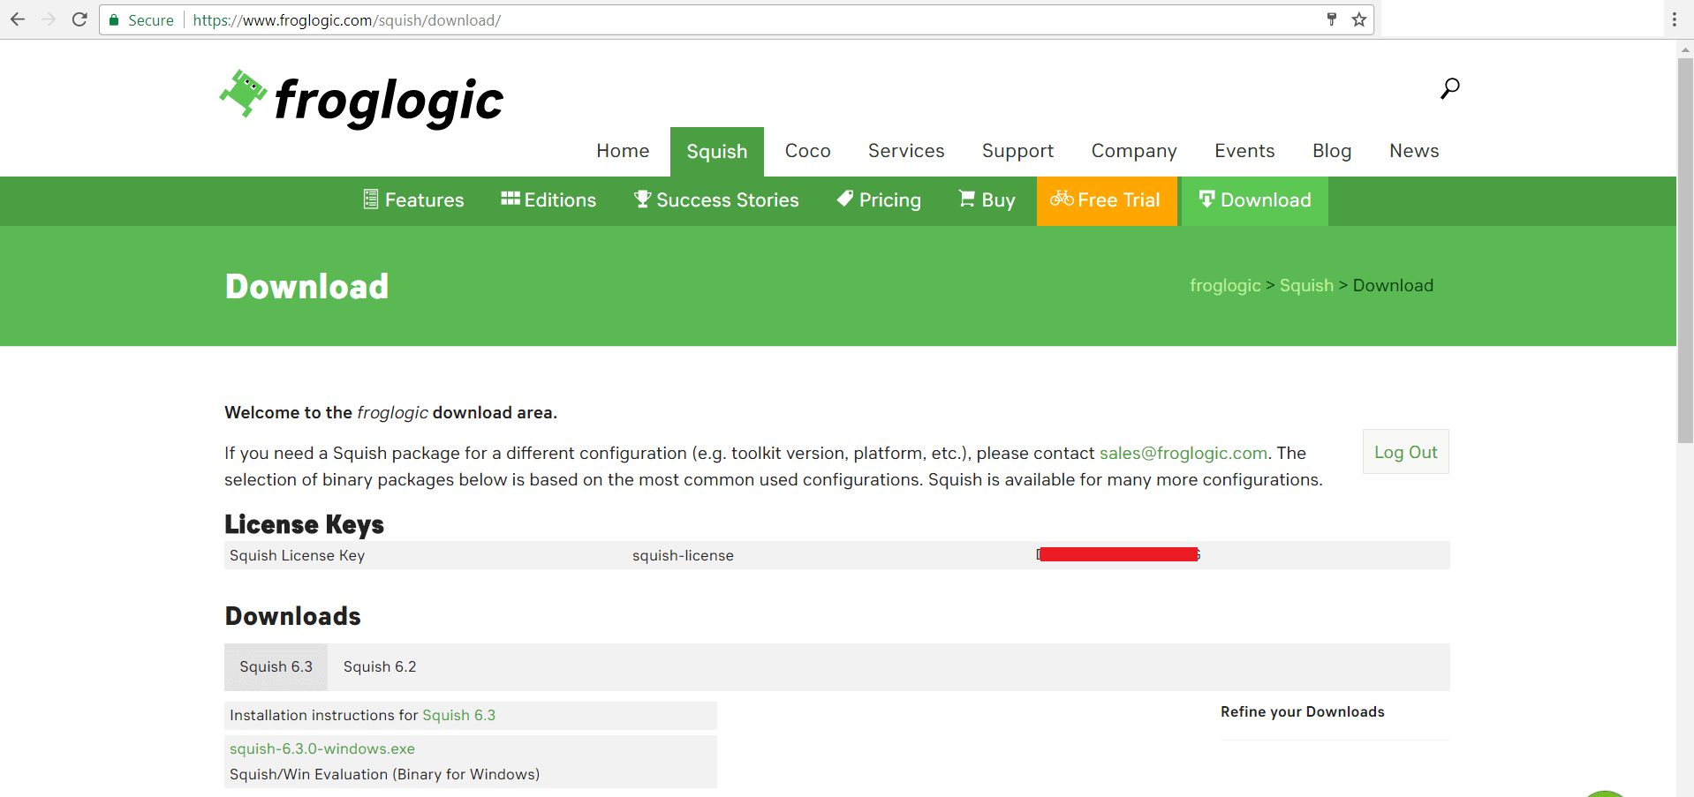Open the Coco menu item
The width and height of the screenshot is (1694, 797).
coord(808,151)
